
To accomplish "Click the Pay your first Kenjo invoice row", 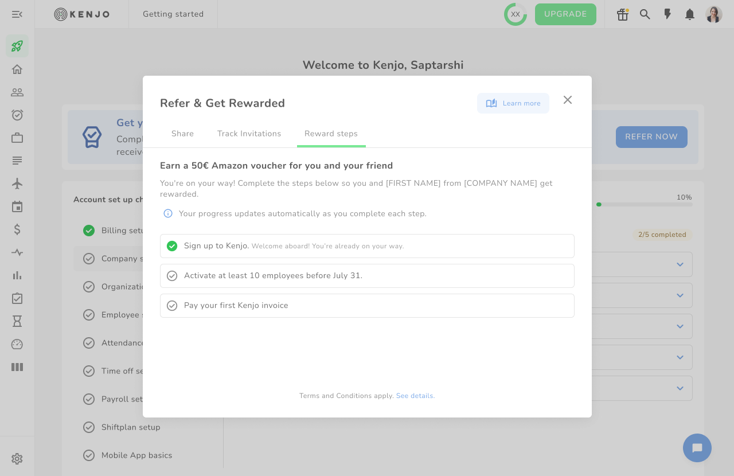I will pyautogui.click(x=367, y=306).
